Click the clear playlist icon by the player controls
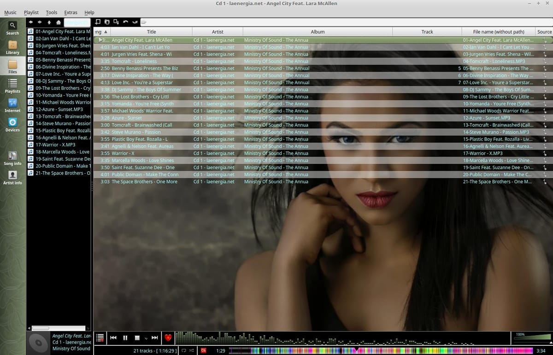 [x=100, y=338]
